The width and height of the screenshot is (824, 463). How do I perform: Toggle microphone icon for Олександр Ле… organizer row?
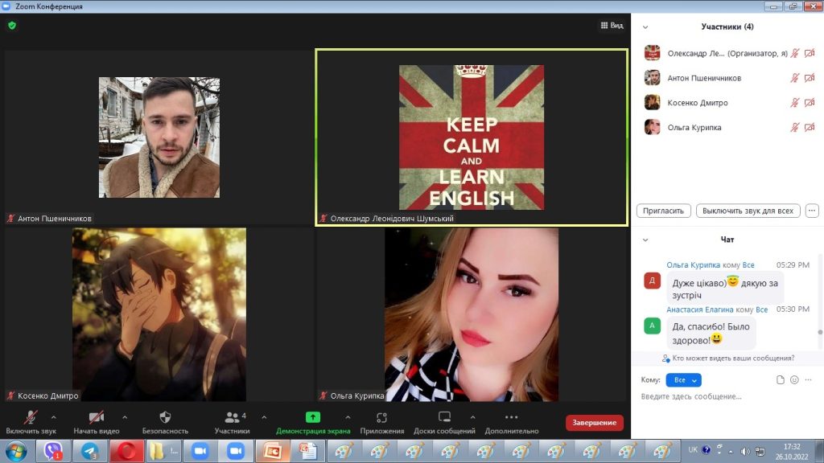795,53
